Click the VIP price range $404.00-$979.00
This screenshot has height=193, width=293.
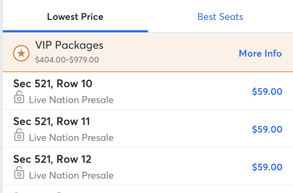coord(67,60)
